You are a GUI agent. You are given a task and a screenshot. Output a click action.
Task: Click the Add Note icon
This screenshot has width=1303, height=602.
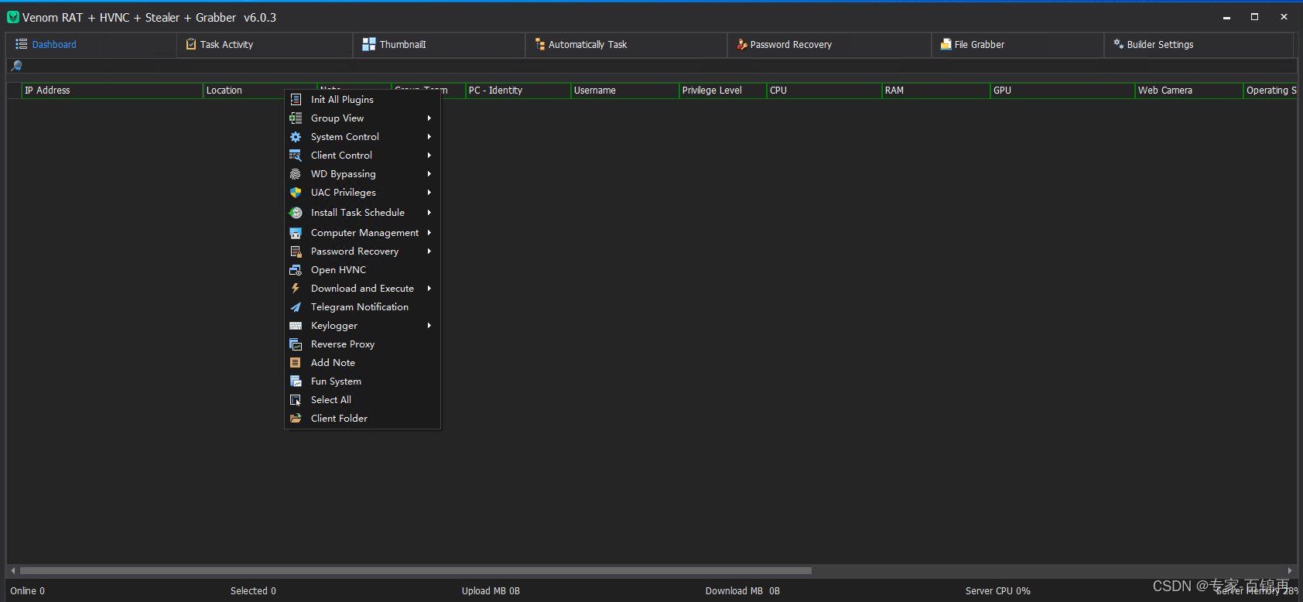[296, 363]
